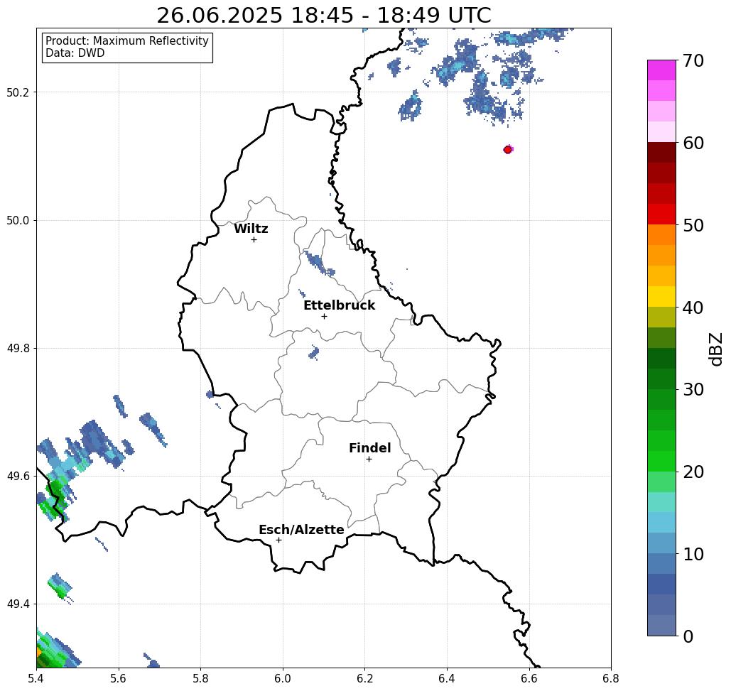Click the Wiltz city label
This screenshot has height=691, width=731.
(251, 229)
